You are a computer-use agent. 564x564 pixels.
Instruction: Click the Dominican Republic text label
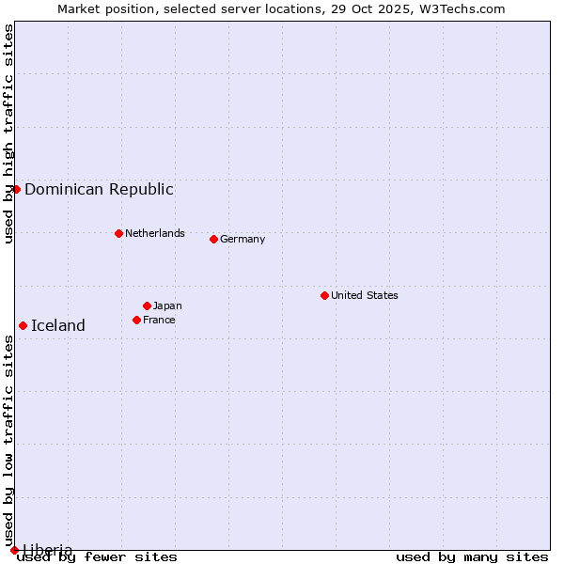[99, 189]
